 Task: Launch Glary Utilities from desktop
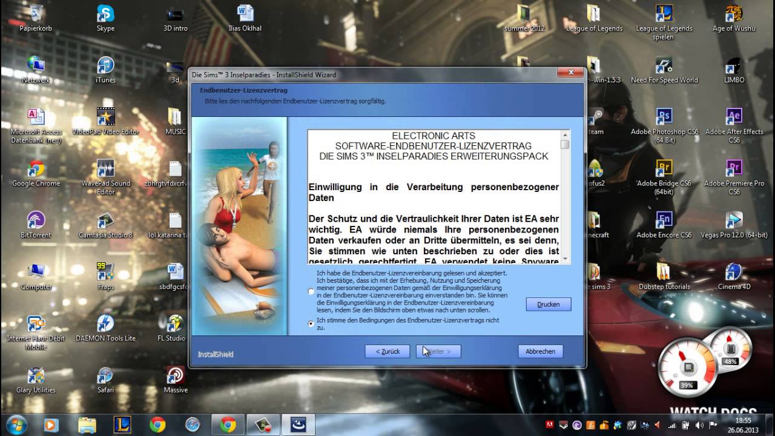(x=36, y=380)
